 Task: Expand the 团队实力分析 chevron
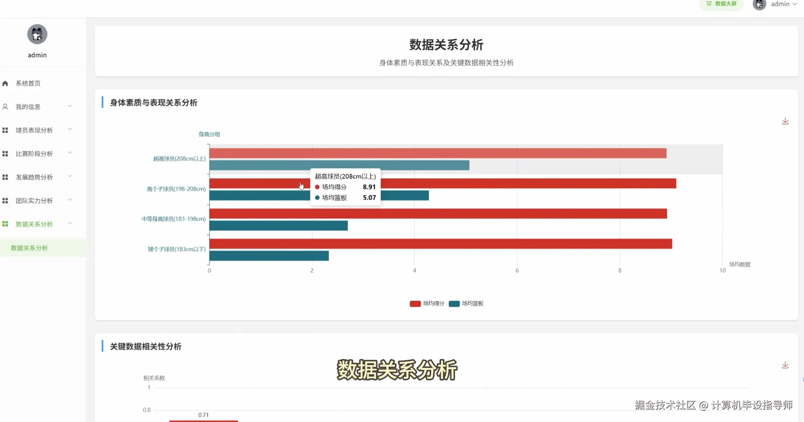[x=70, y=200]
